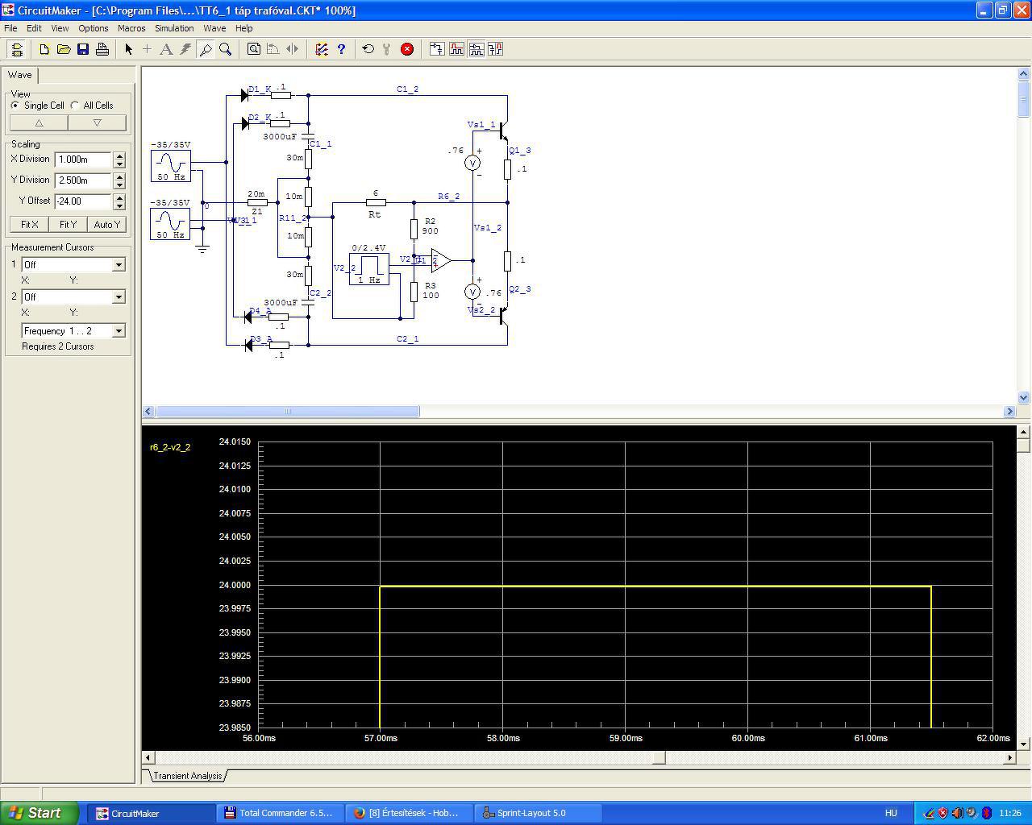Click the Fit X button
The height and width of the screenshot is (825, 1032).
pyautogui.click(x=29, y=225)
